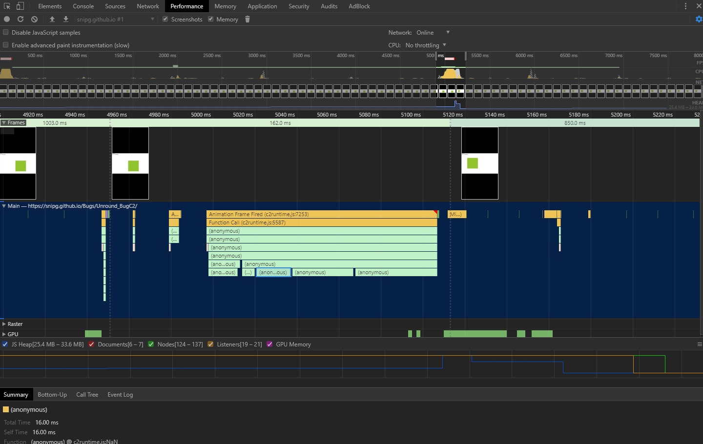Clear the recording with the trash icon

coord(248,19)
